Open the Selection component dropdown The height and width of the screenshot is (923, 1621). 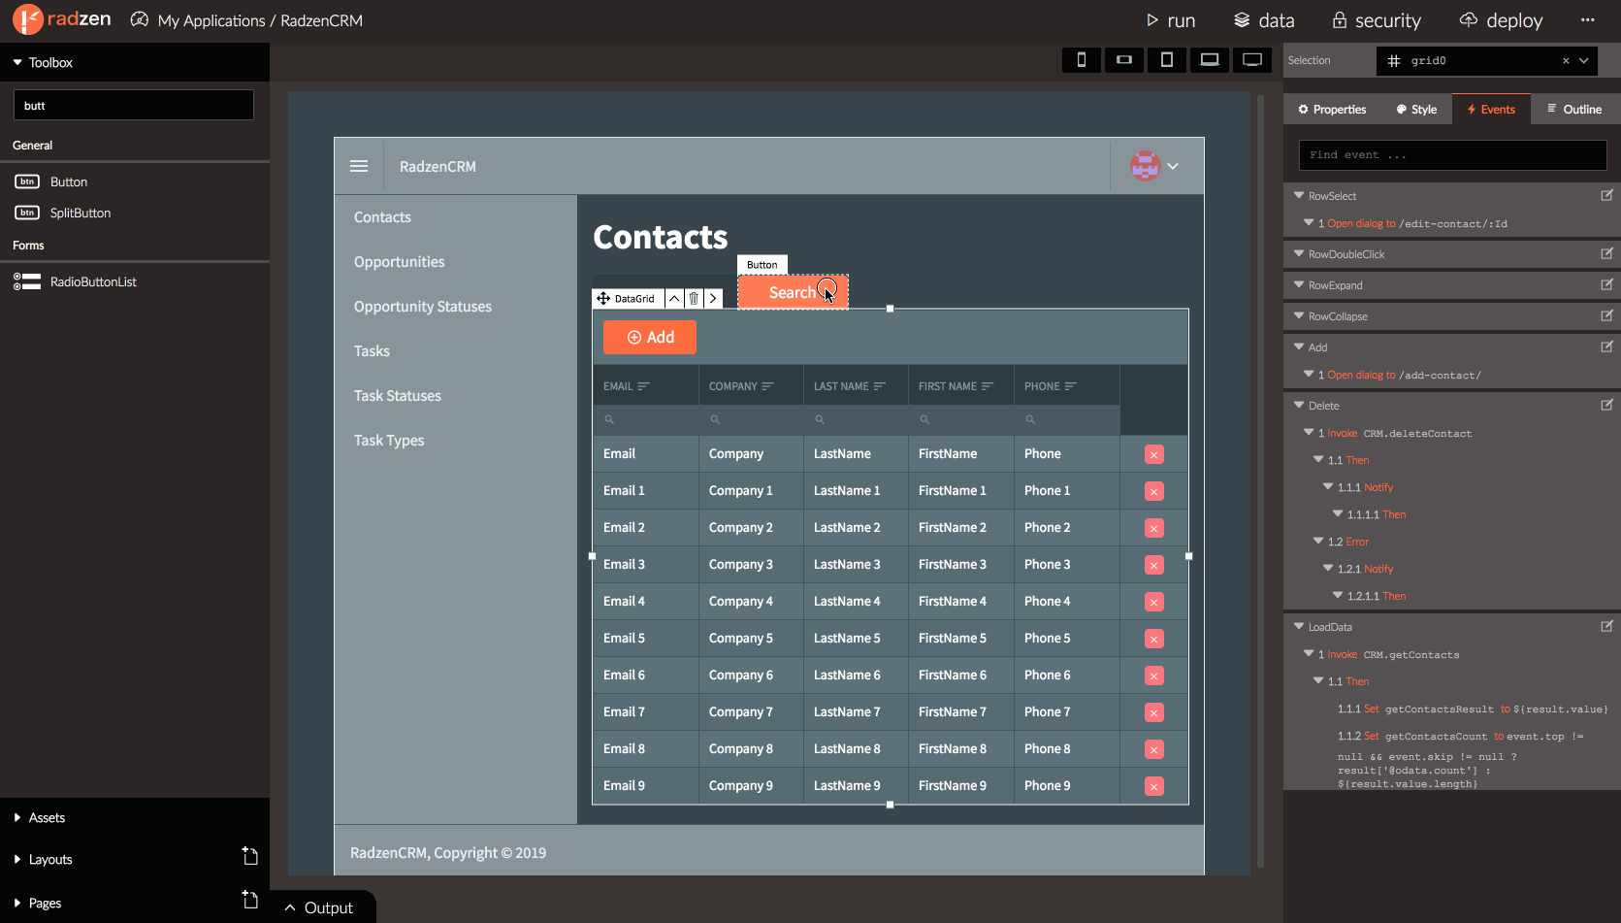(1584, 61)
